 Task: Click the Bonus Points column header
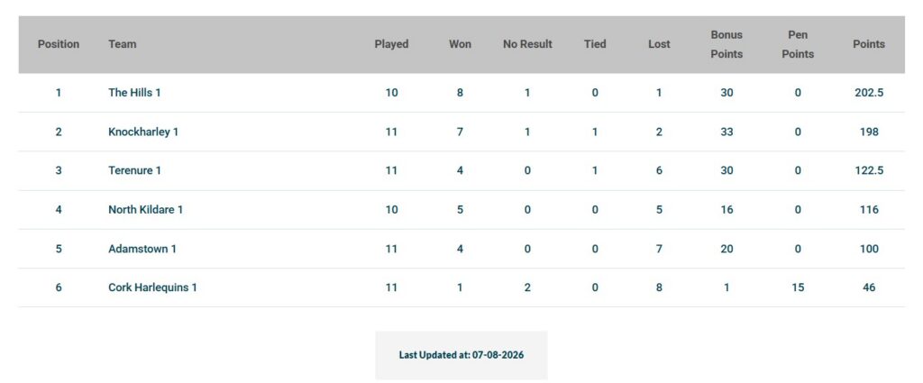coord(727,44)
